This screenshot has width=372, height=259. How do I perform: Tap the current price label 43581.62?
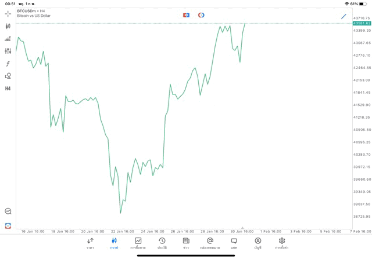pos(362,23)
